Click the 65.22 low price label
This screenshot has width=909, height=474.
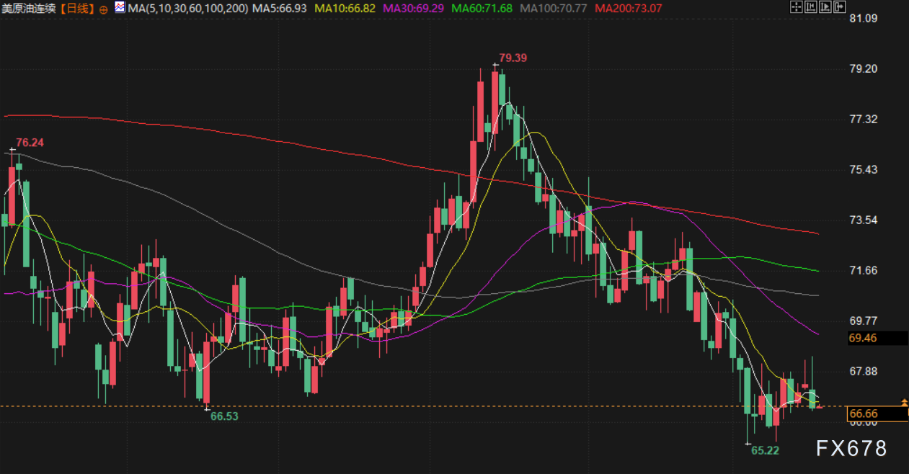pos(765,450)
